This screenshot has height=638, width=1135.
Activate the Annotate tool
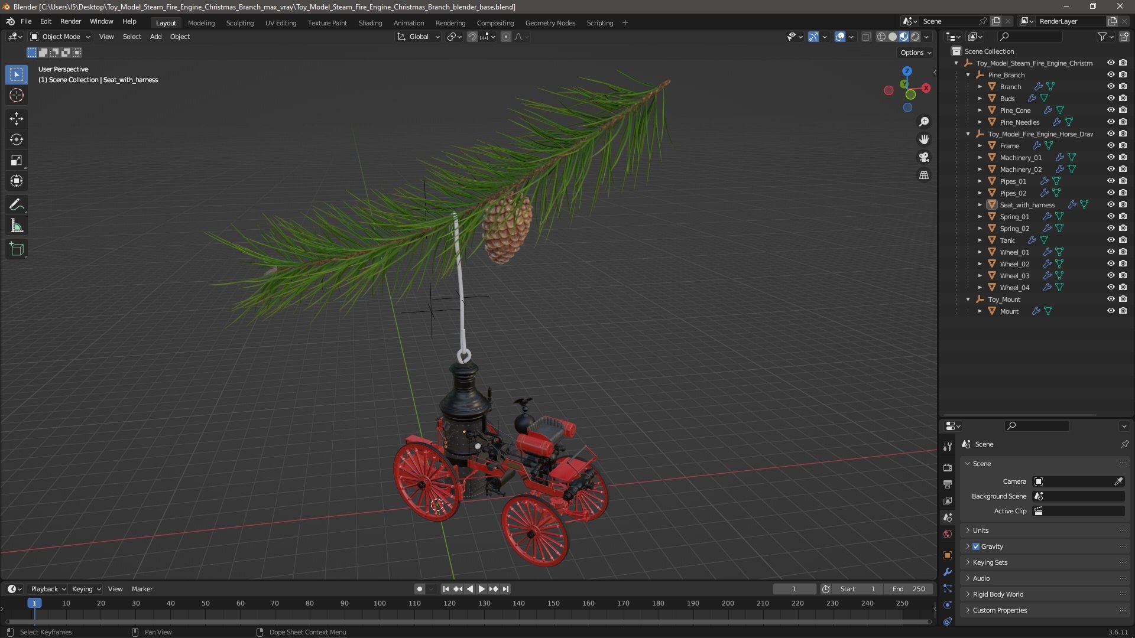click(16, 205)
